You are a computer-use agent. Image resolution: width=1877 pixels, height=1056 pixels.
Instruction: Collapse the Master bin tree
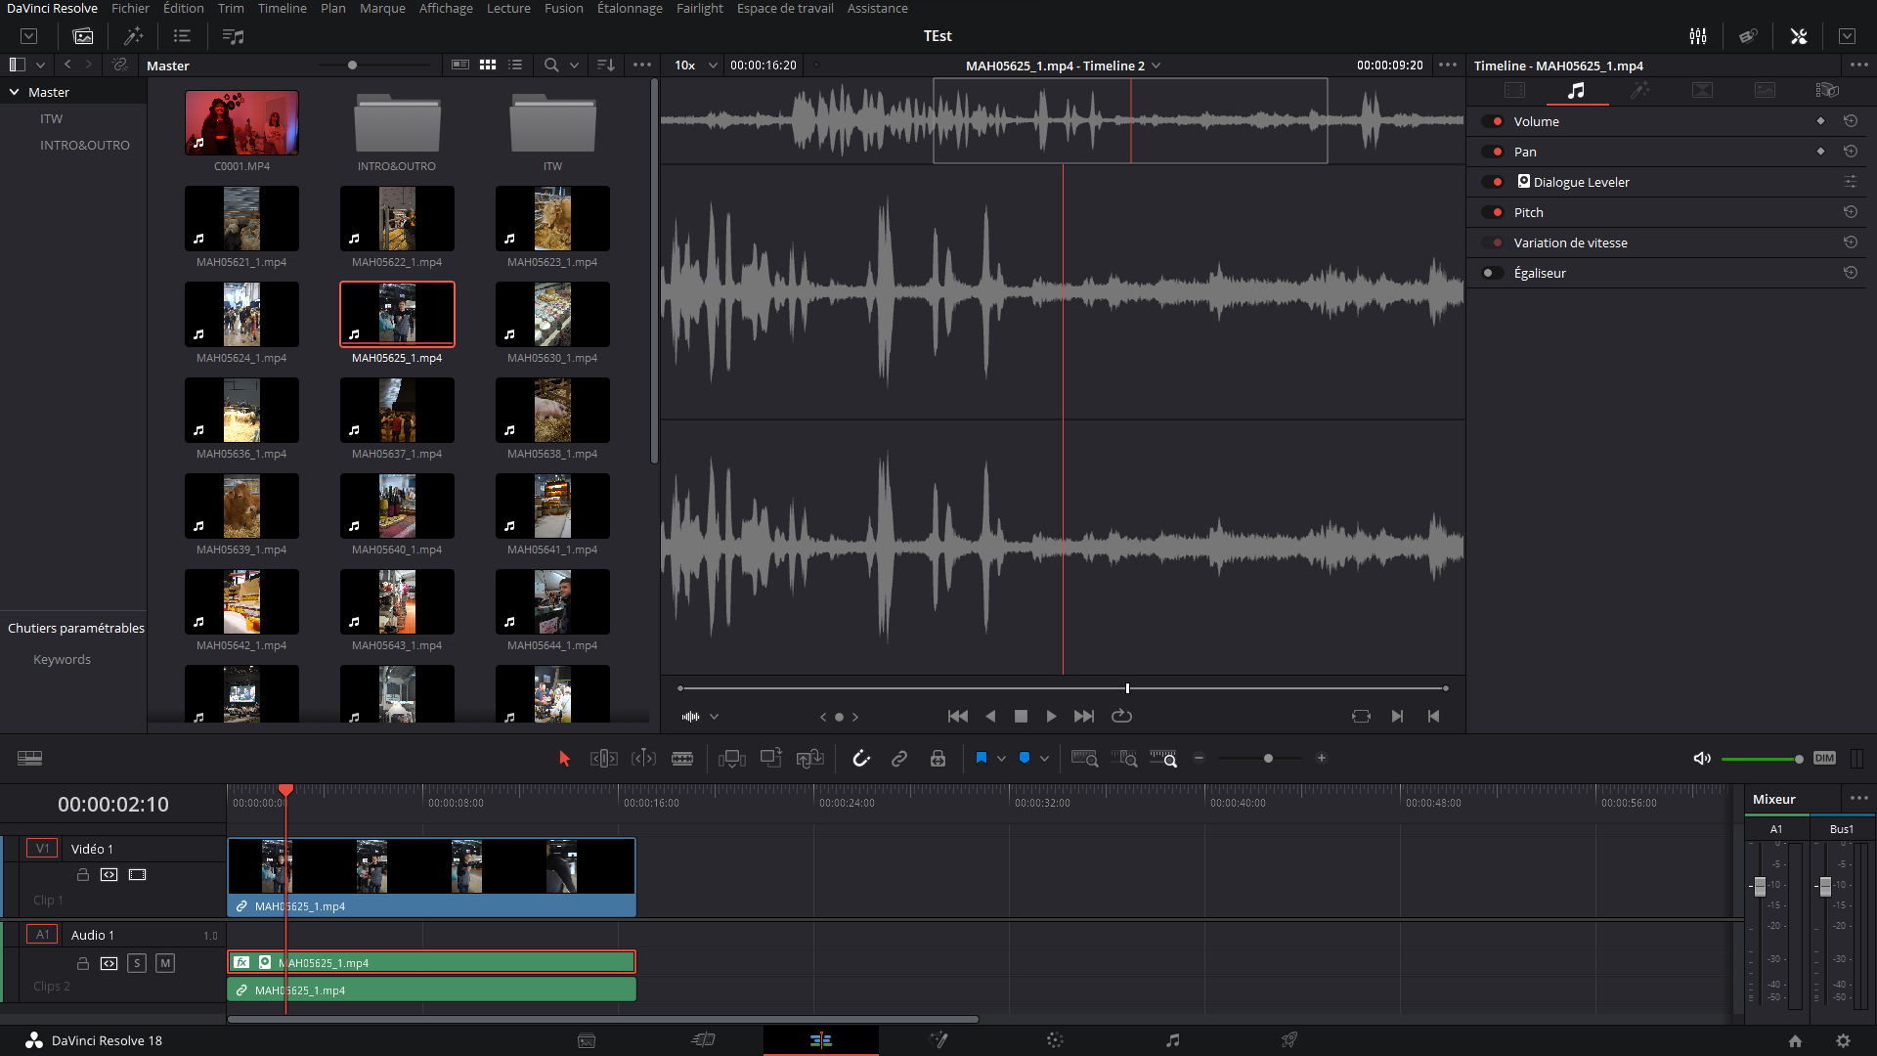[15, 92]
